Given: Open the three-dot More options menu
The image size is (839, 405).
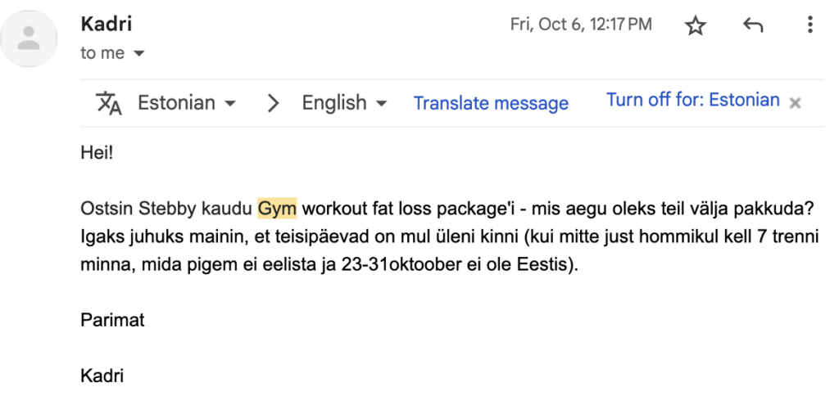Looking at the screenshot, I should click(810, 25).
